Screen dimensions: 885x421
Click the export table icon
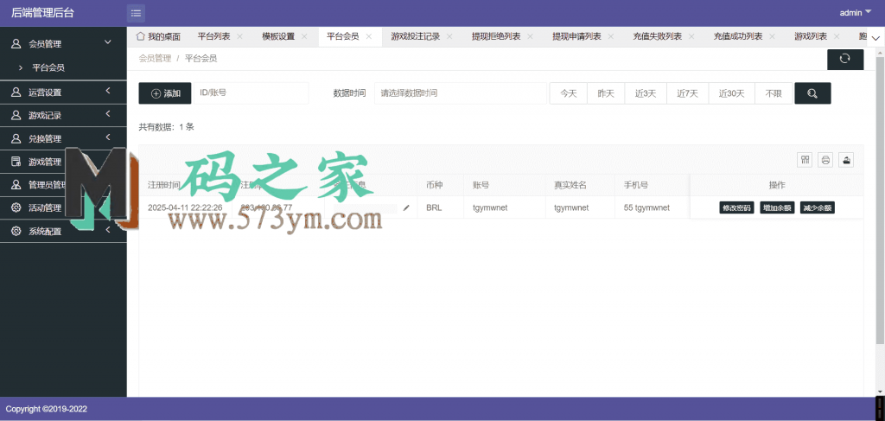tap(846, 159)
